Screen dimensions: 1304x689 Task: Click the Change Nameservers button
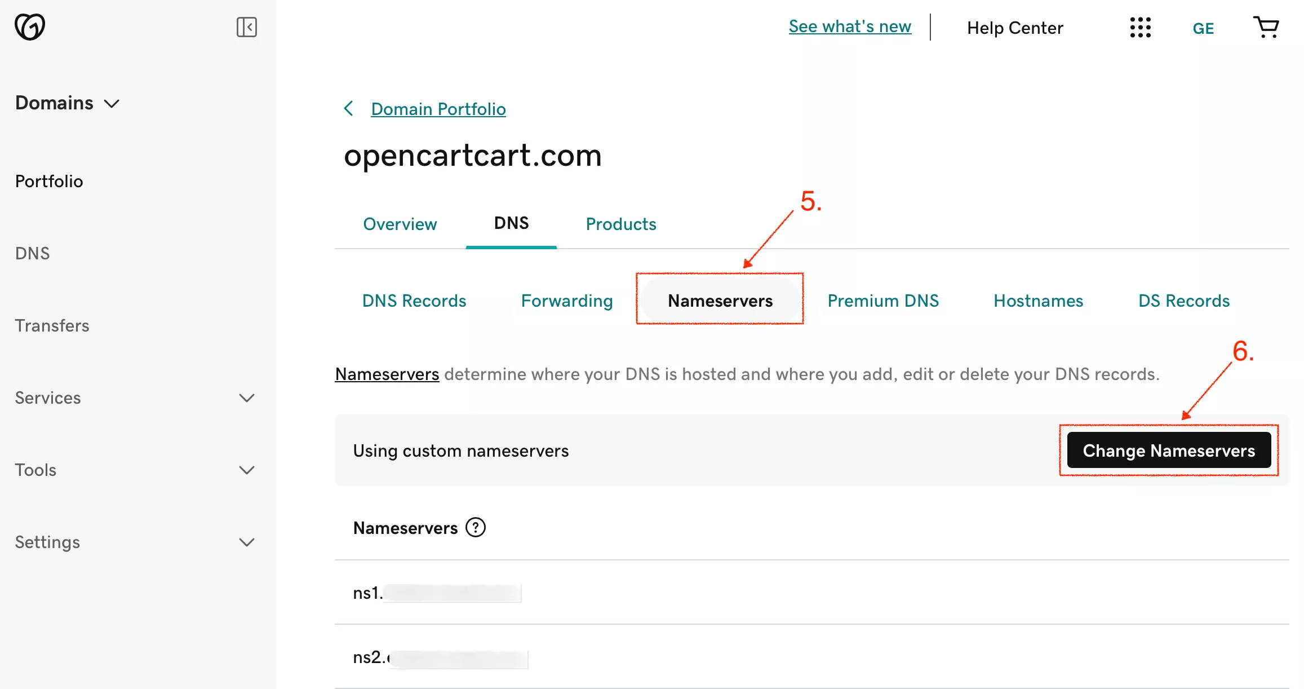coord(1168,450)
